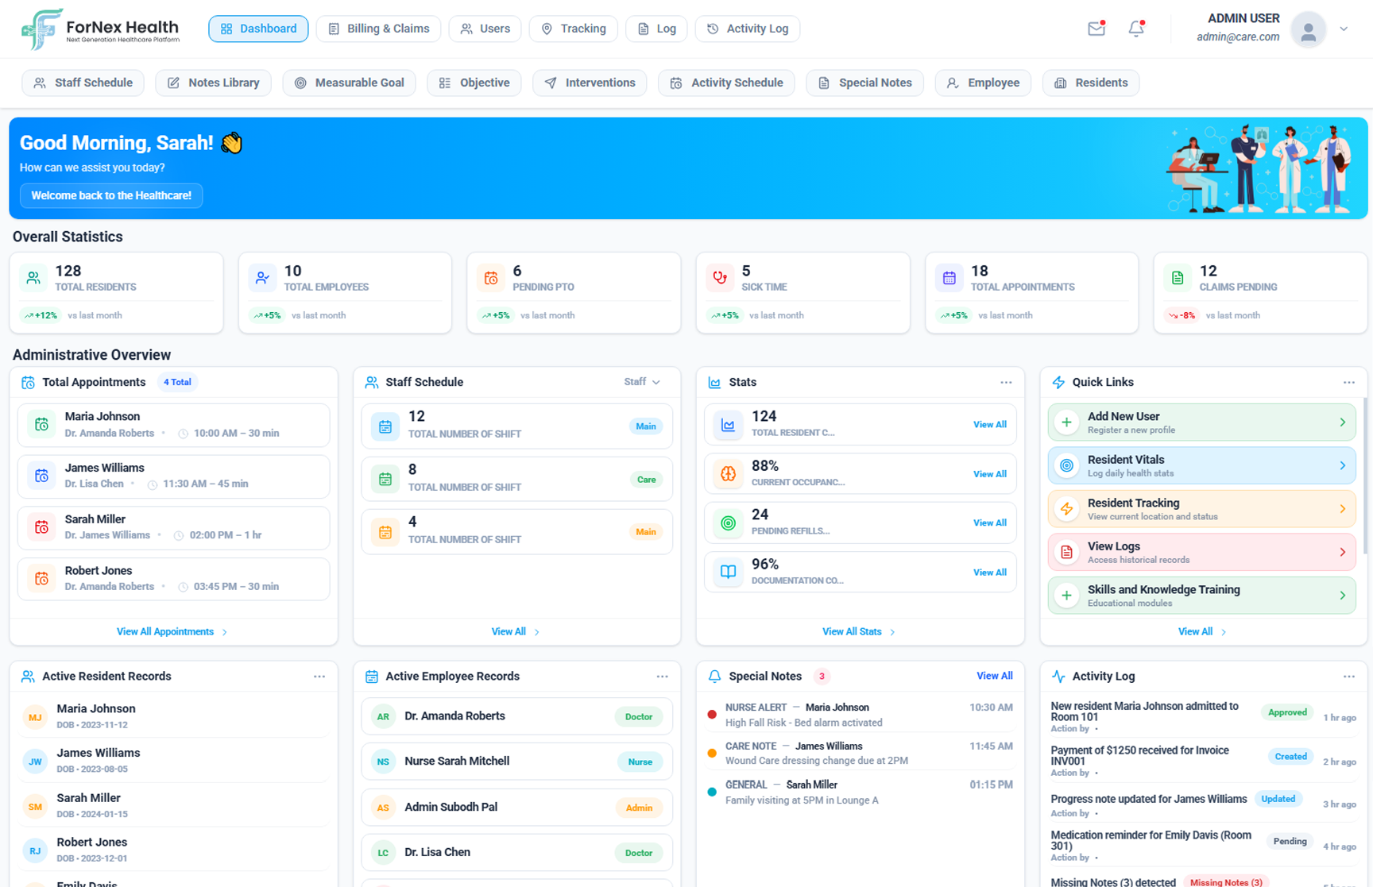The width and height of the screenshot is (1373, 887).
Task: Select the Special Notes bell icon
Action: (714, 676)
